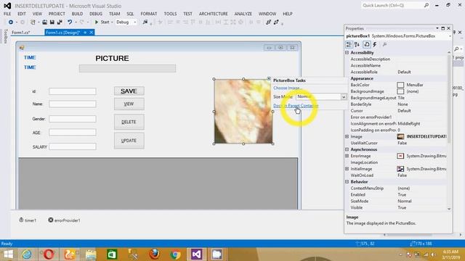465x261 pixels.
Task: Click the Visual Studio taskbar icon
Action: 197,254
